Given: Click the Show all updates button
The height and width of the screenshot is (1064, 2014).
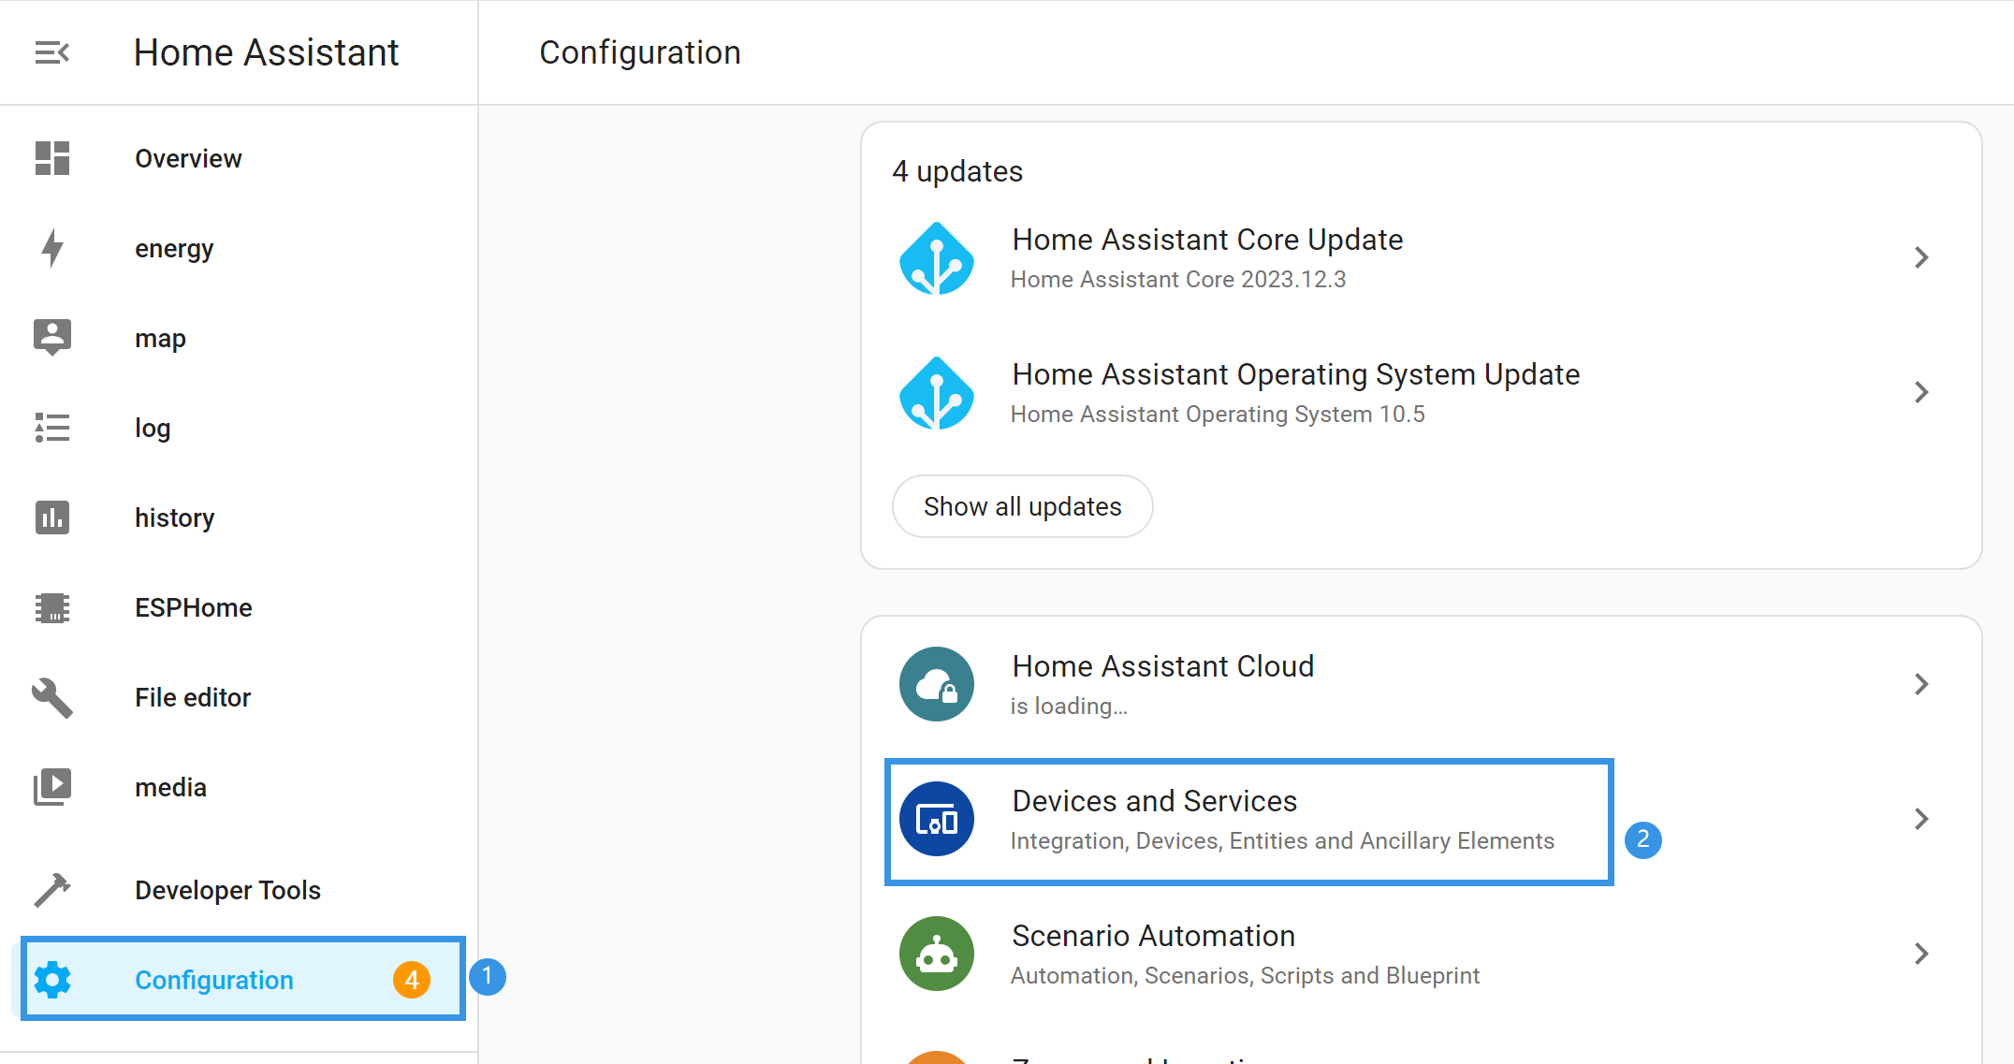Looking at the screenshot, I should [x=1022, y=506].
